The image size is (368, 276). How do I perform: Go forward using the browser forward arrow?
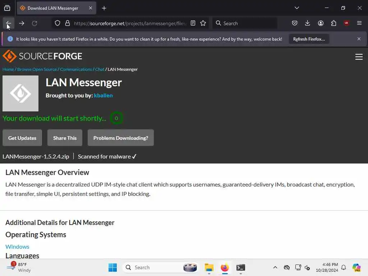22,23
